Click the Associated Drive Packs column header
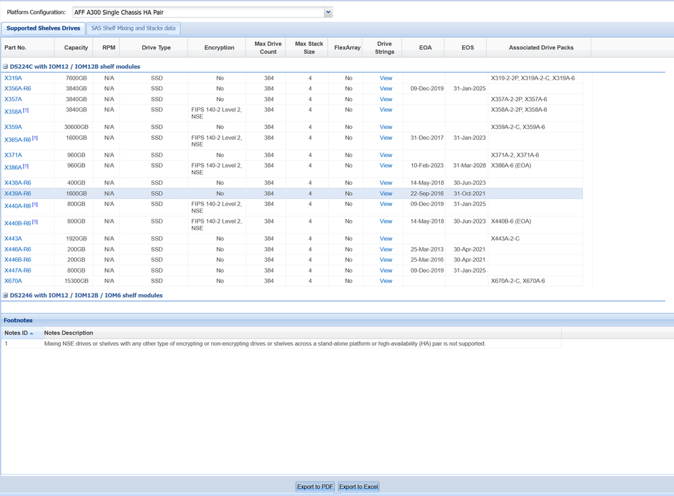Viewport: 674px width, 496px height. pyautogui.click(x=540, y=48)
